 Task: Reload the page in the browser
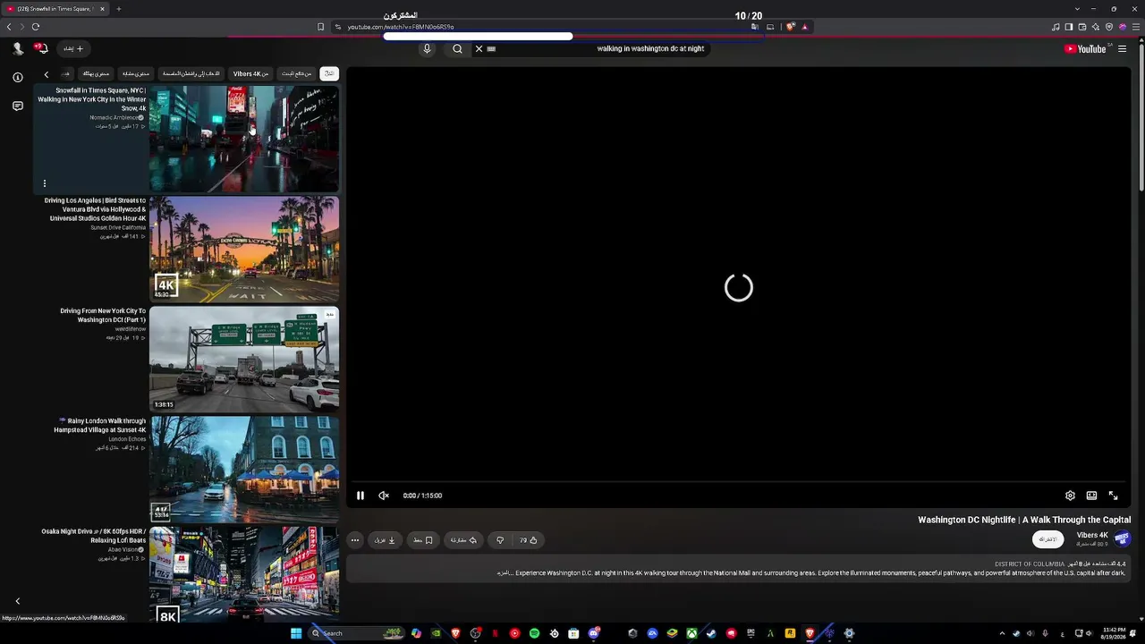(x=36, y=27)
